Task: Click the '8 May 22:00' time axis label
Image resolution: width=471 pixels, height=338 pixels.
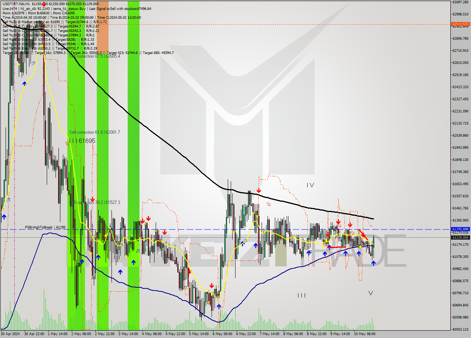Action: [316, 334]
